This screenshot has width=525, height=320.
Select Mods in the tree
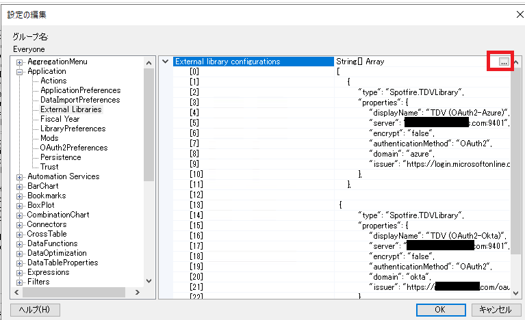click(49, 138)
